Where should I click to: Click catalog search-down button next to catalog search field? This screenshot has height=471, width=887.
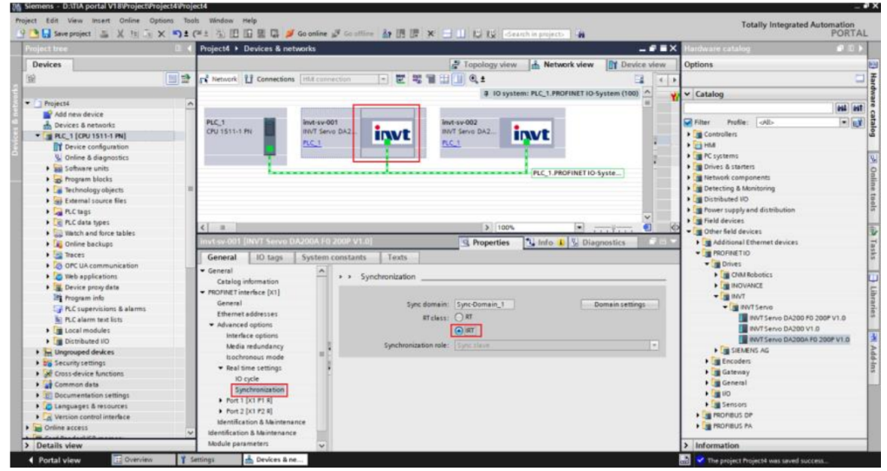842,108
